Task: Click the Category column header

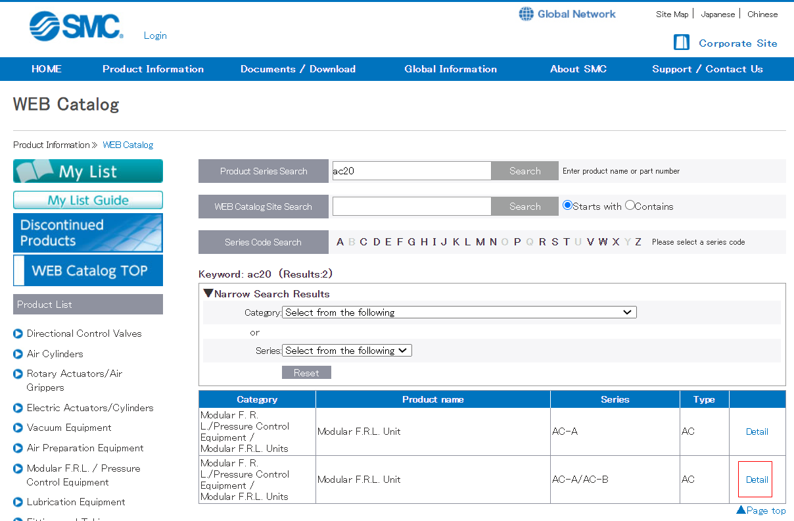Action: [257, 399]
